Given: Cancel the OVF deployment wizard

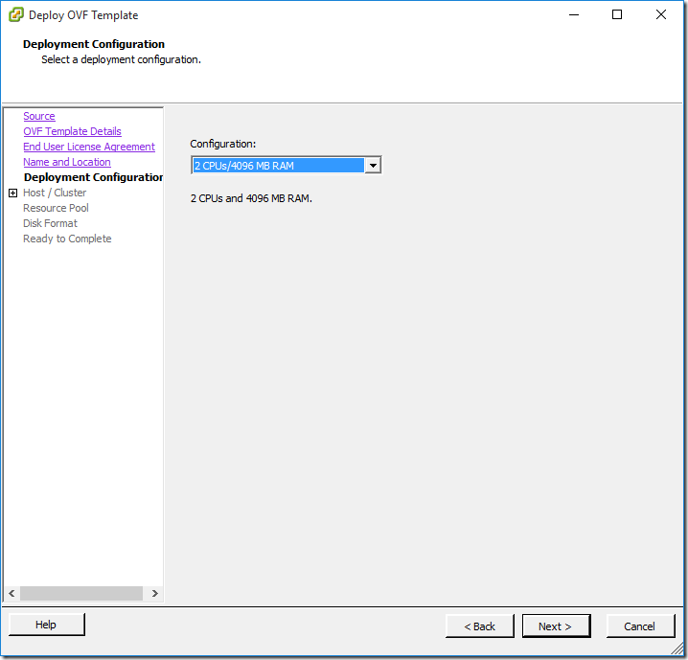Looking at the screenshot, I should [640, 626].
